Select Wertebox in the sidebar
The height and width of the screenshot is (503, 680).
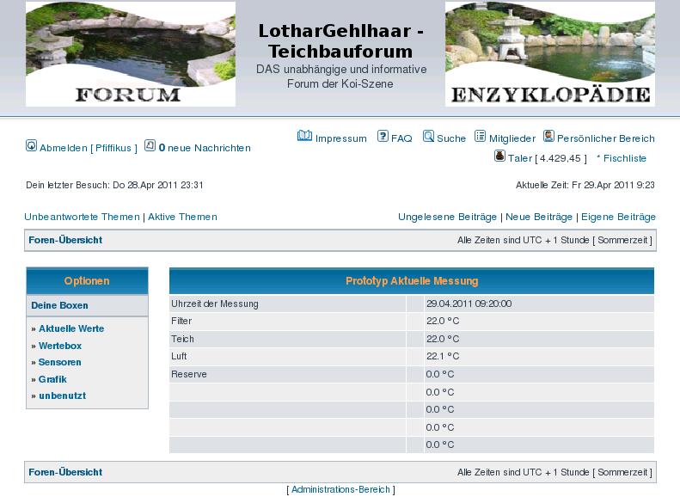(60, 346)
